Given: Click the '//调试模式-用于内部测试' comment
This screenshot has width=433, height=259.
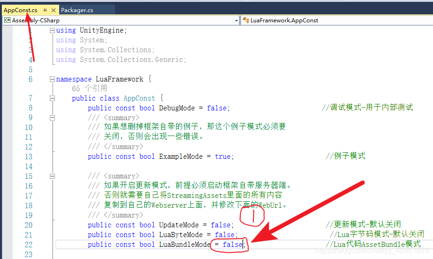Looking at the screenshot, I should tap(367, 108).
